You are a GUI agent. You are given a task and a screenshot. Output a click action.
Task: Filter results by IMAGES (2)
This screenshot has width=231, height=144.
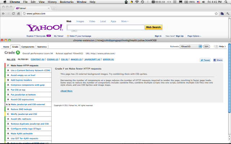coord(76,59)
